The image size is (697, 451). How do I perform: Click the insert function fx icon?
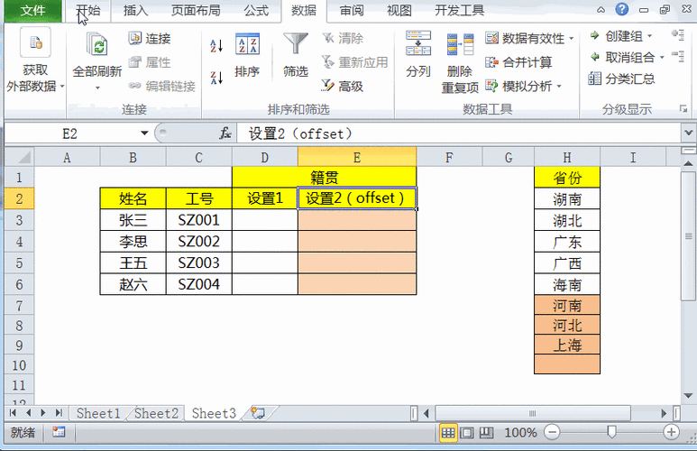pos(225,133)
